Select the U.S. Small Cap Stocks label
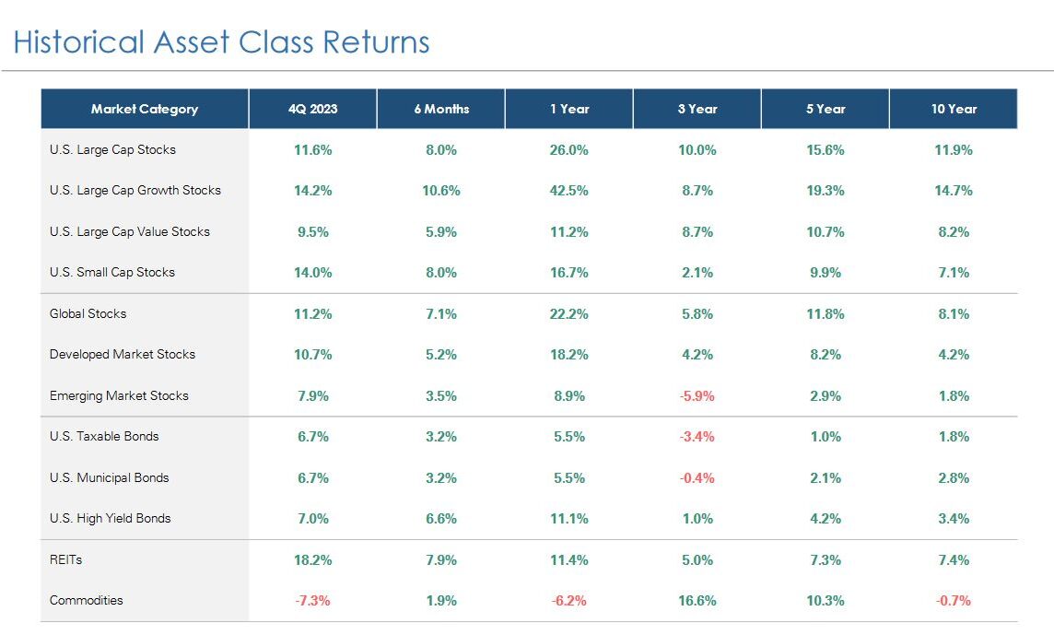This screenshot has width=1054, height=635. [112, 273]
